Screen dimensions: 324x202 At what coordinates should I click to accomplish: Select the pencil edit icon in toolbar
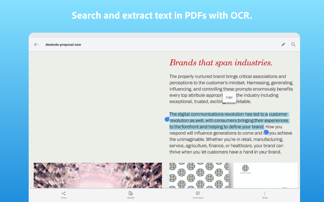(x=283, y=44)
